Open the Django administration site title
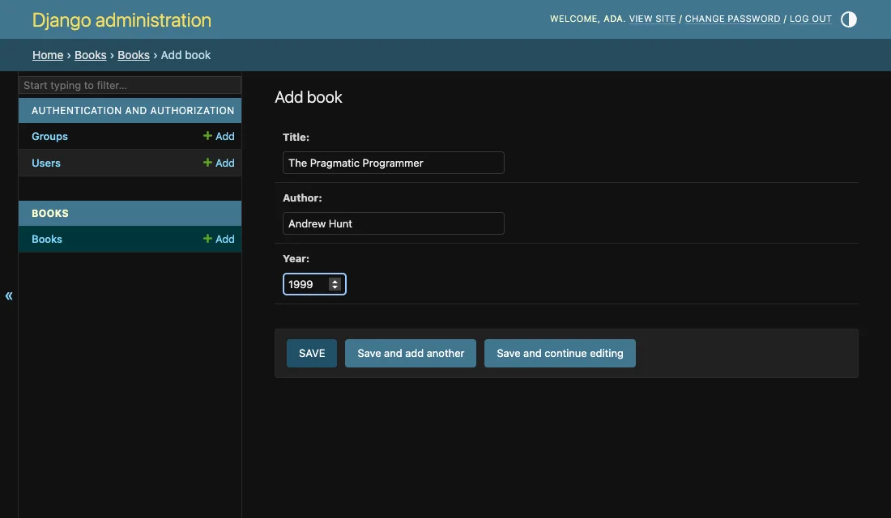The image size is (891, 518). (122, 20)
